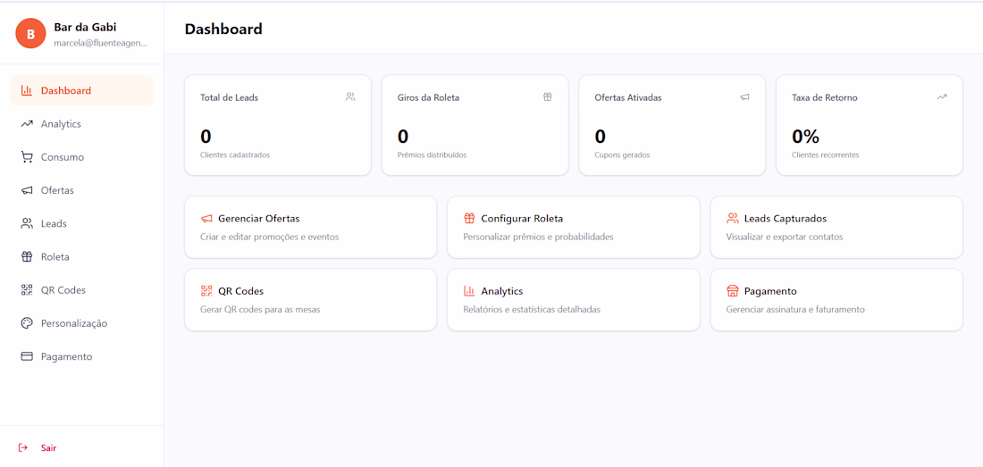The height and width of the screenshot is (467, 983).
Task: Go to Personalização in the sidebar
Action: coord(81,323)
